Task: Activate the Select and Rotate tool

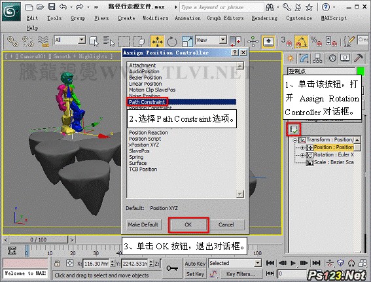Action: click(x=172, y=41)
